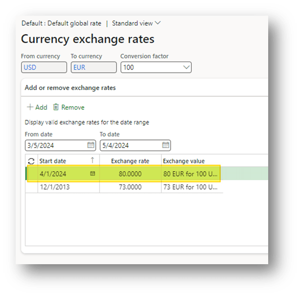The height and width of the screenshot is (296, 300).
Task: Click the 73.0000 exchange rate cell
Action: tap(130, 186)
